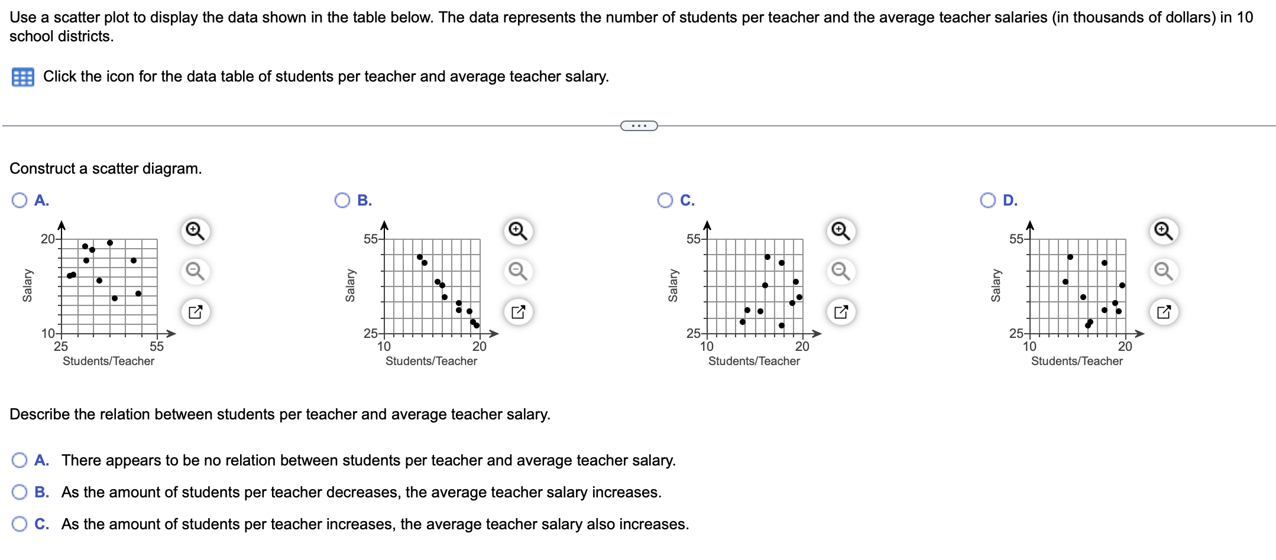Click the zoom-in magnifier on graph B
Screen dimensions: 1276x560
point(517,232)
